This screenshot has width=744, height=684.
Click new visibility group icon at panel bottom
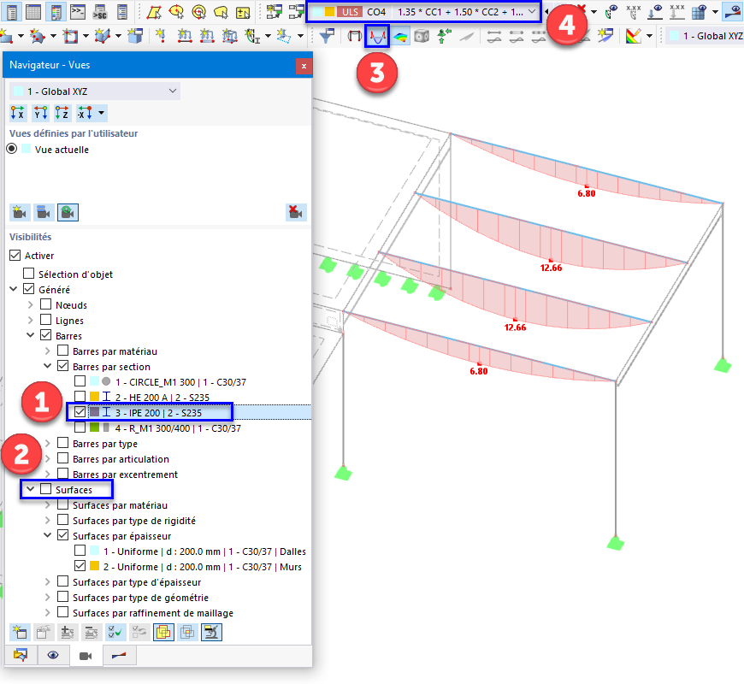point(20,632)
